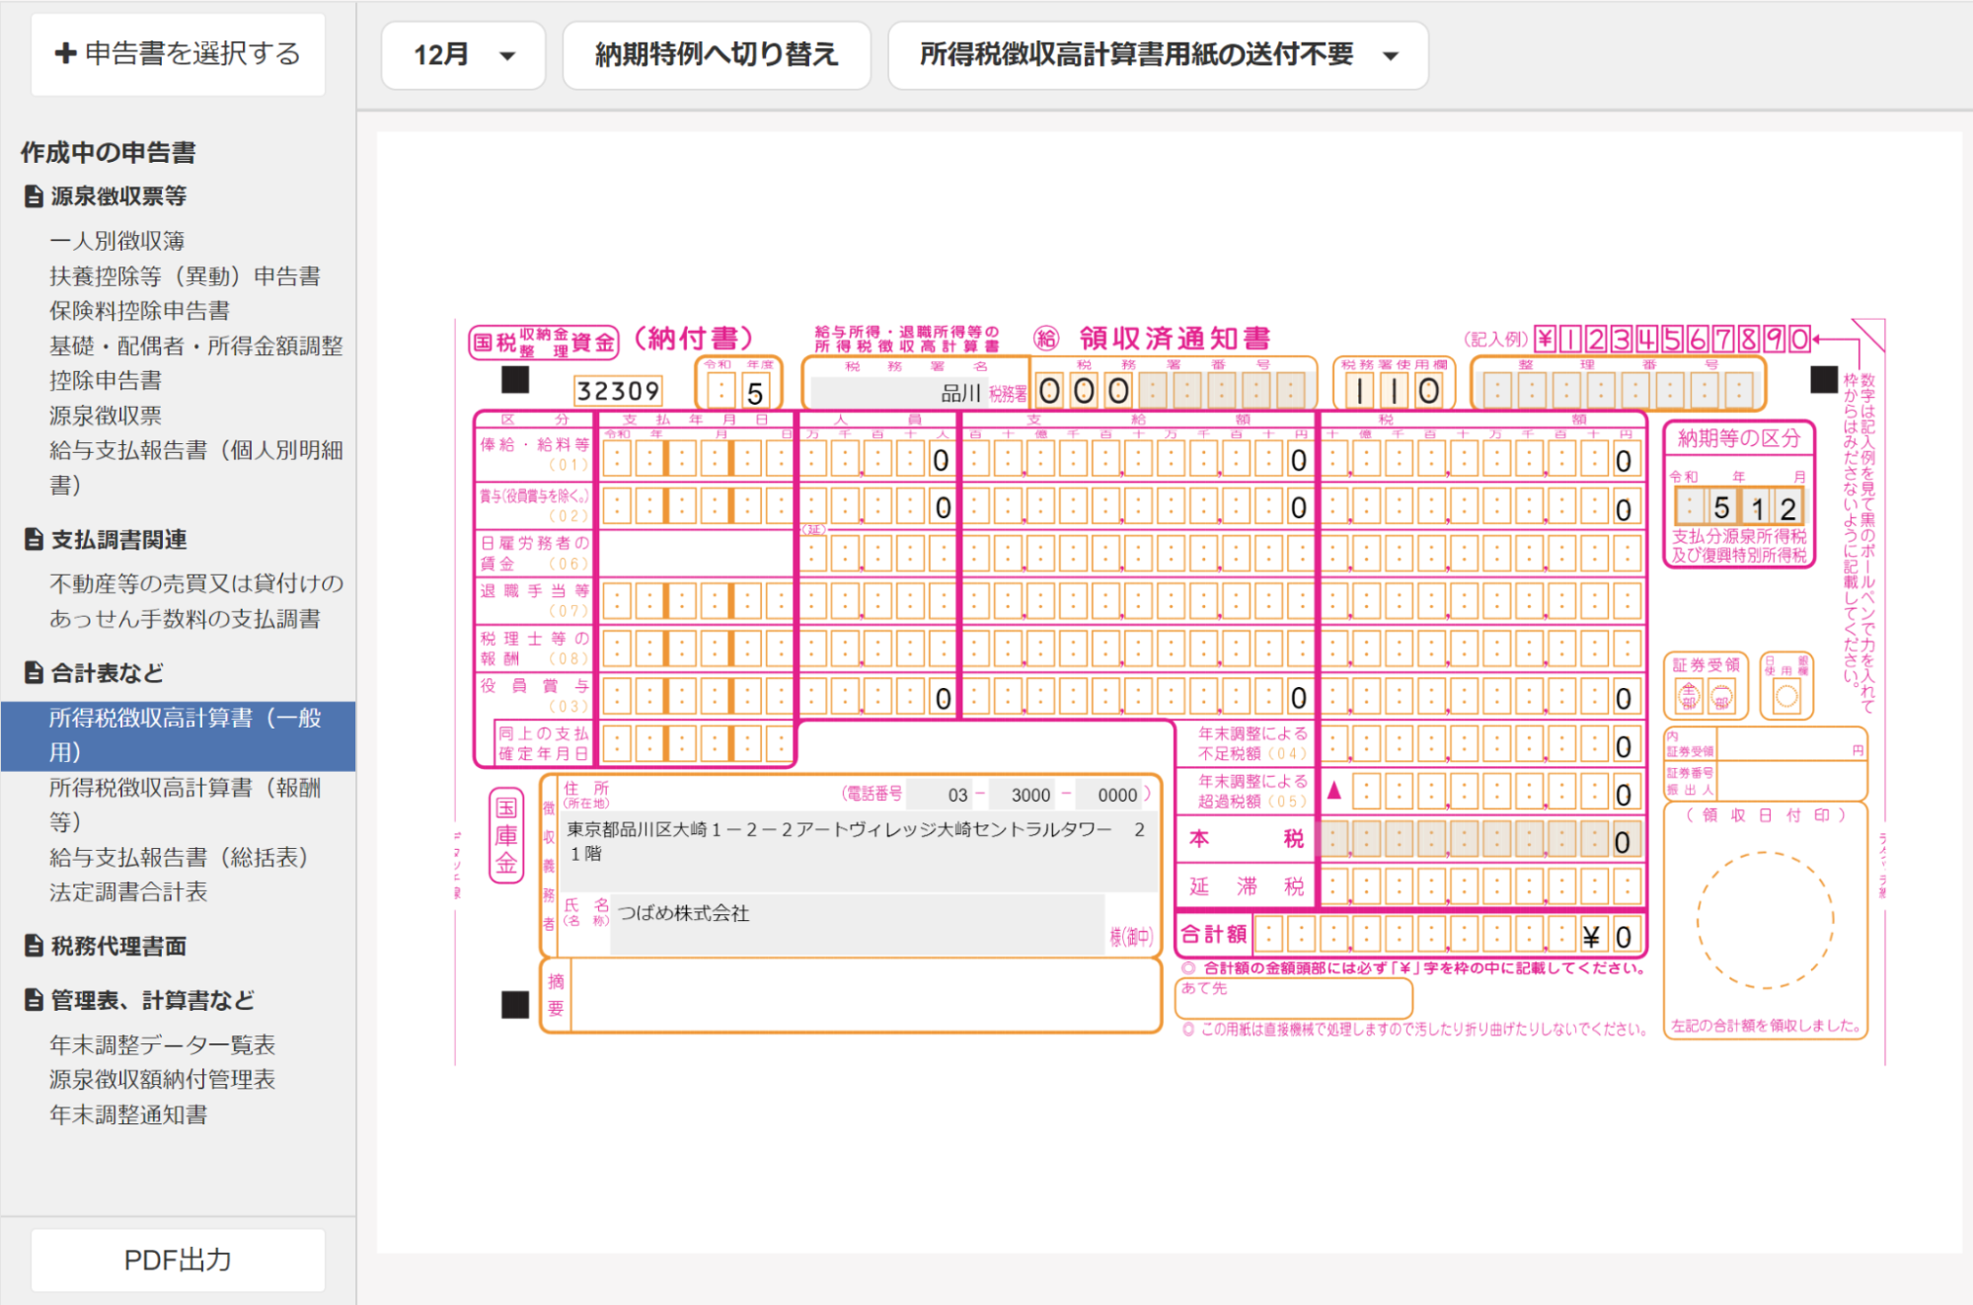Click the 合計表など section heading
Image resolution: width=1973 pixels, height=1305 pixels.
click(x=108, y=673)
